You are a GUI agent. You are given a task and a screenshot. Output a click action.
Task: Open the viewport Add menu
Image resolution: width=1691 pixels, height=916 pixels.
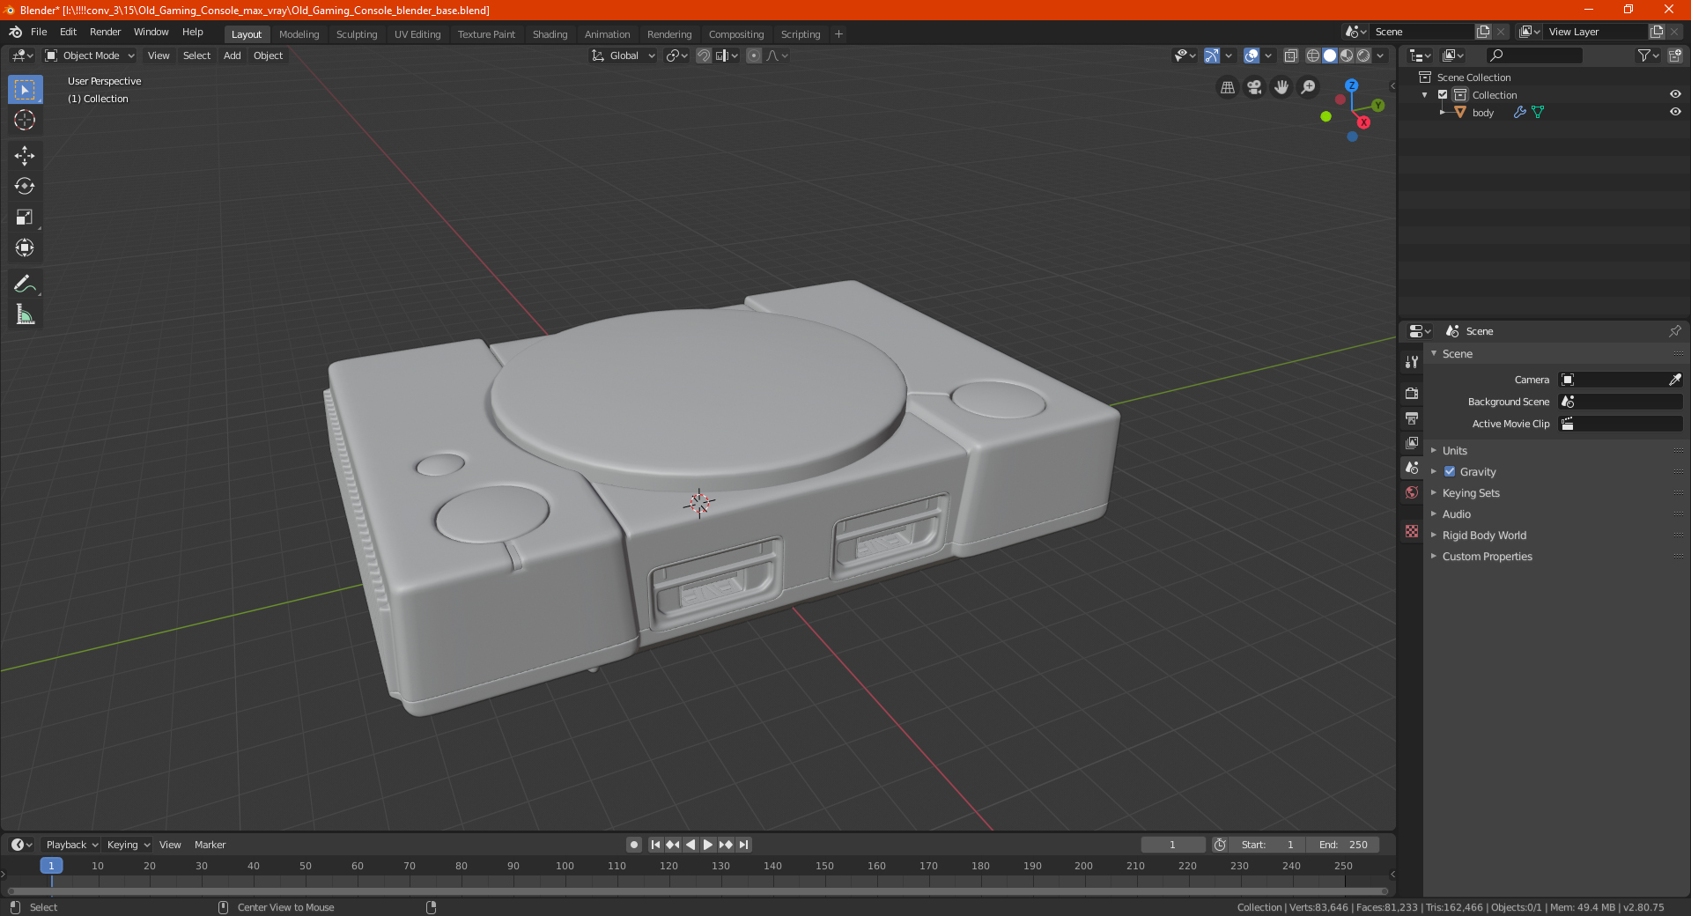(x=232, y=55)
